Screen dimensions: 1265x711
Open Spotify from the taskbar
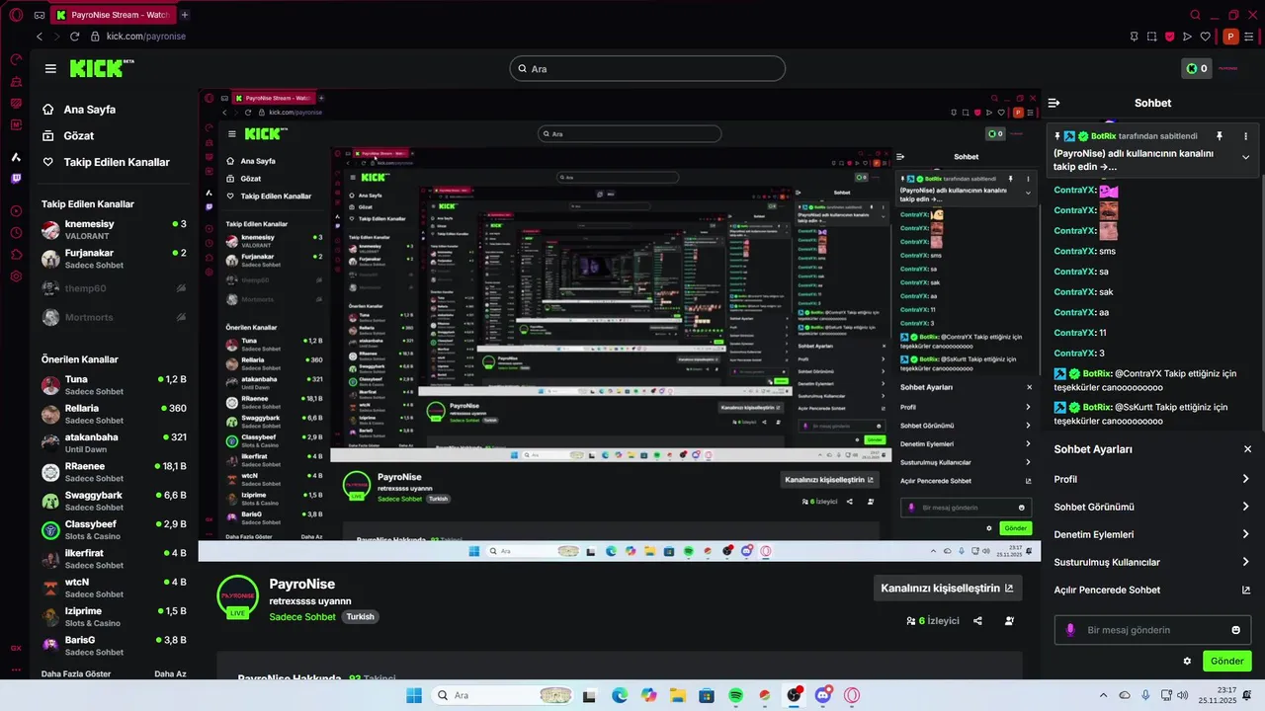click(x=736, y=695)
